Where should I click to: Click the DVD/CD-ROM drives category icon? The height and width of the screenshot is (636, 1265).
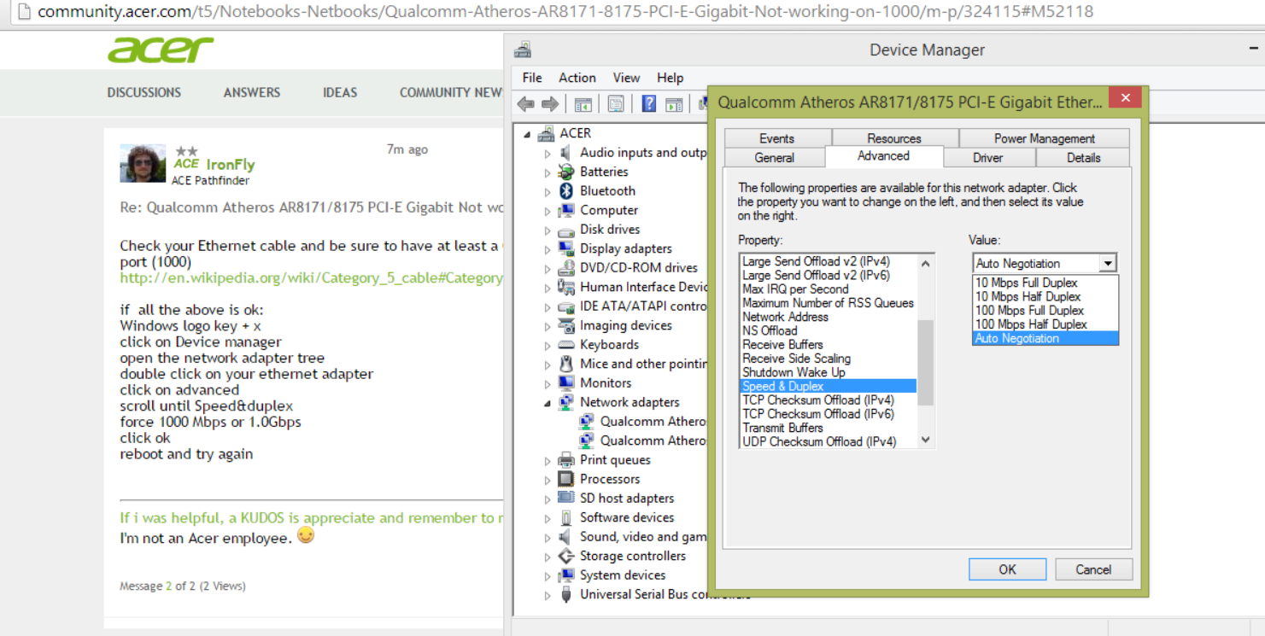point(565,267)
